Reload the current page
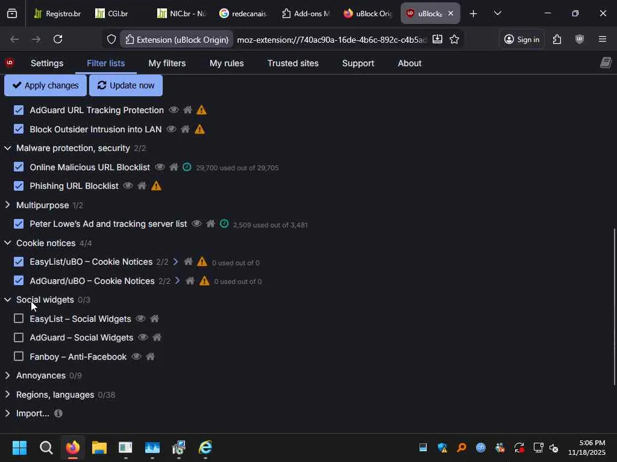Image resolution: width=617 pixels, height=462 pixels. [58, 39]
